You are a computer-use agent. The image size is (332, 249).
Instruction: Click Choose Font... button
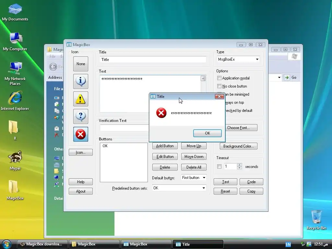coord(242,128)
